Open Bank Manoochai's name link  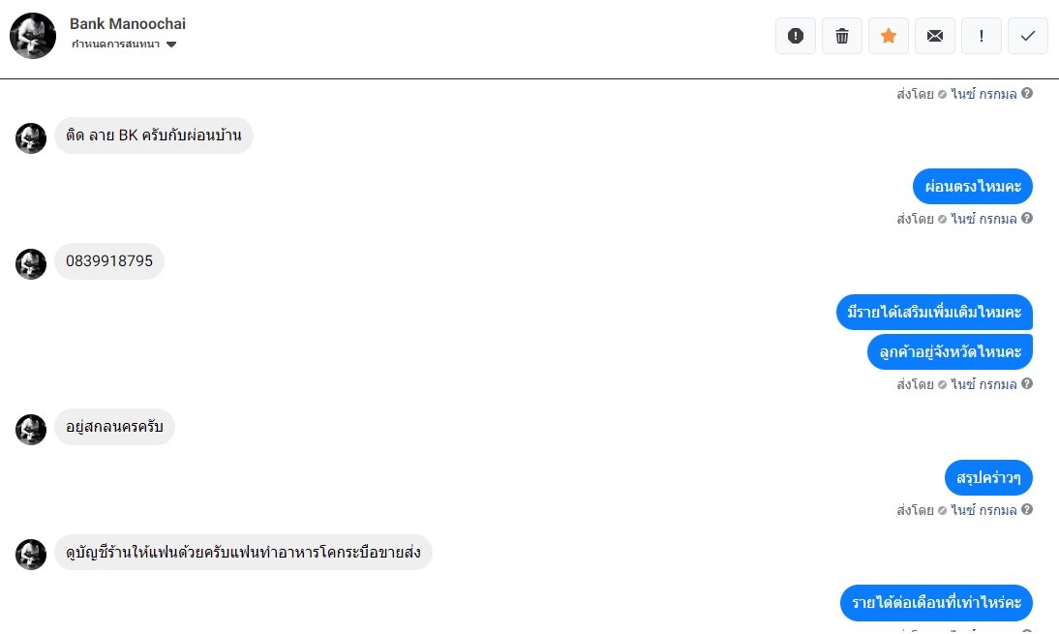128,23
